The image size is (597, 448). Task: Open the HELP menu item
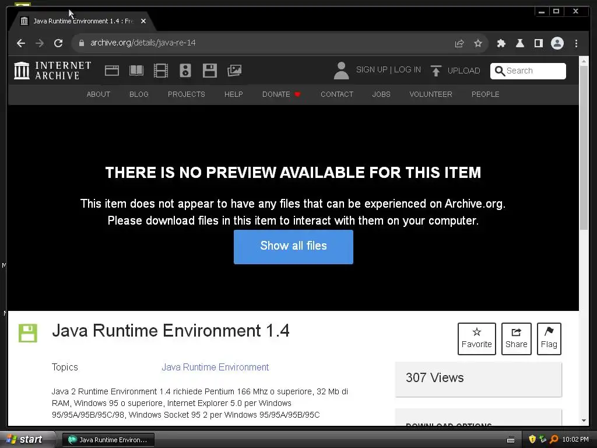click(x=233, y=94)
